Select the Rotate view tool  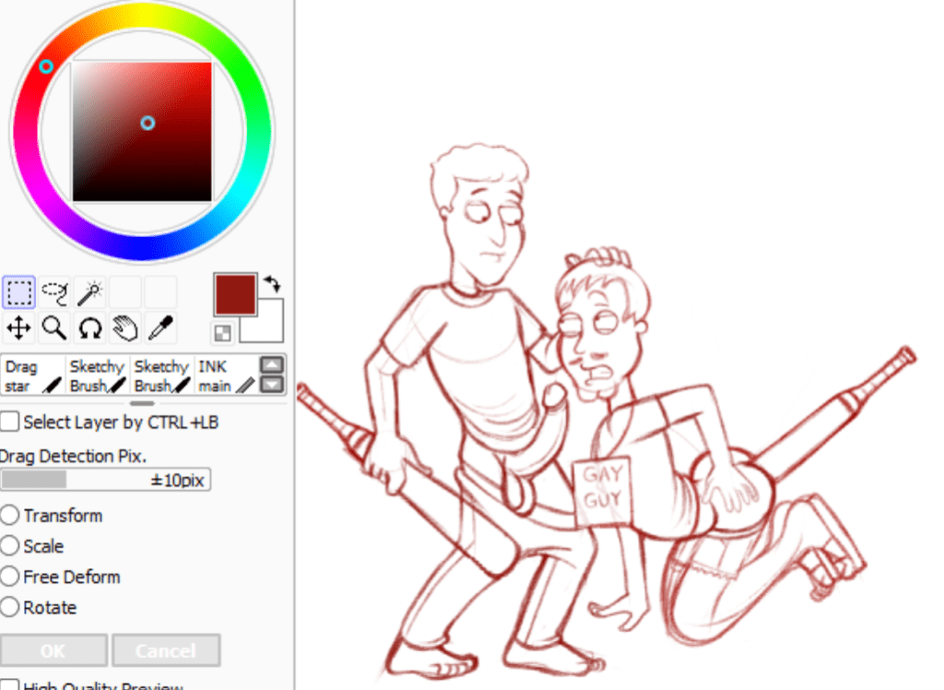click(89, 327)
